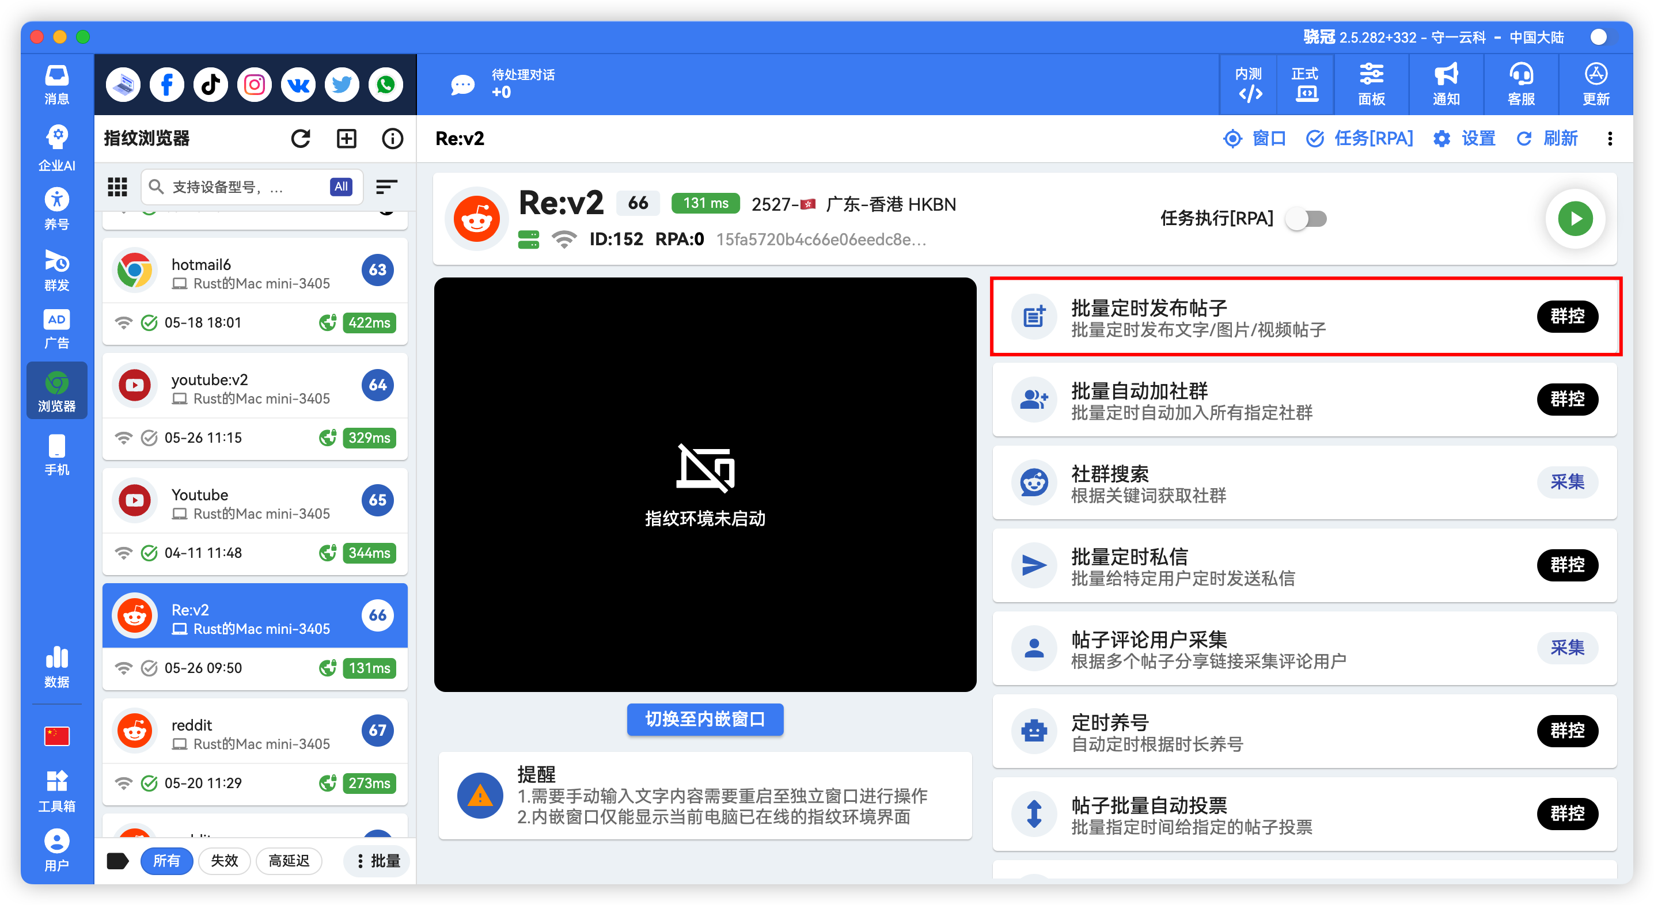1654x905 pixels.
Task: Open the sort filter menu in browser list
Action: click(386, 187)
